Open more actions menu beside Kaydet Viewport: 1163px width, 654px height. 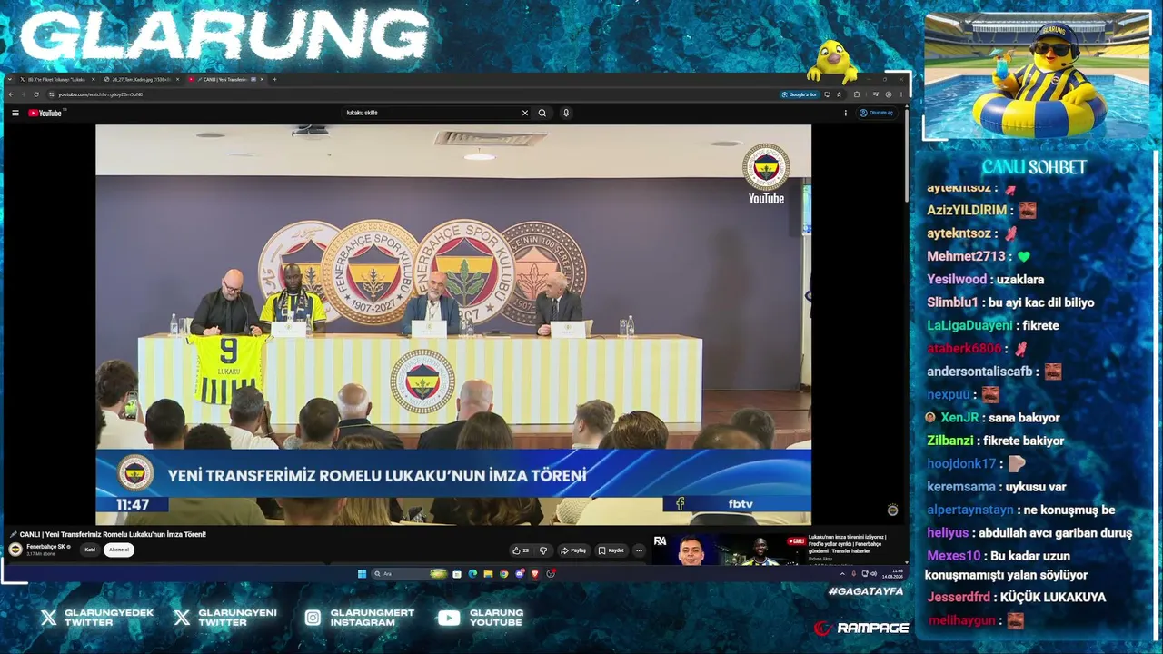[x=639, y=550]
